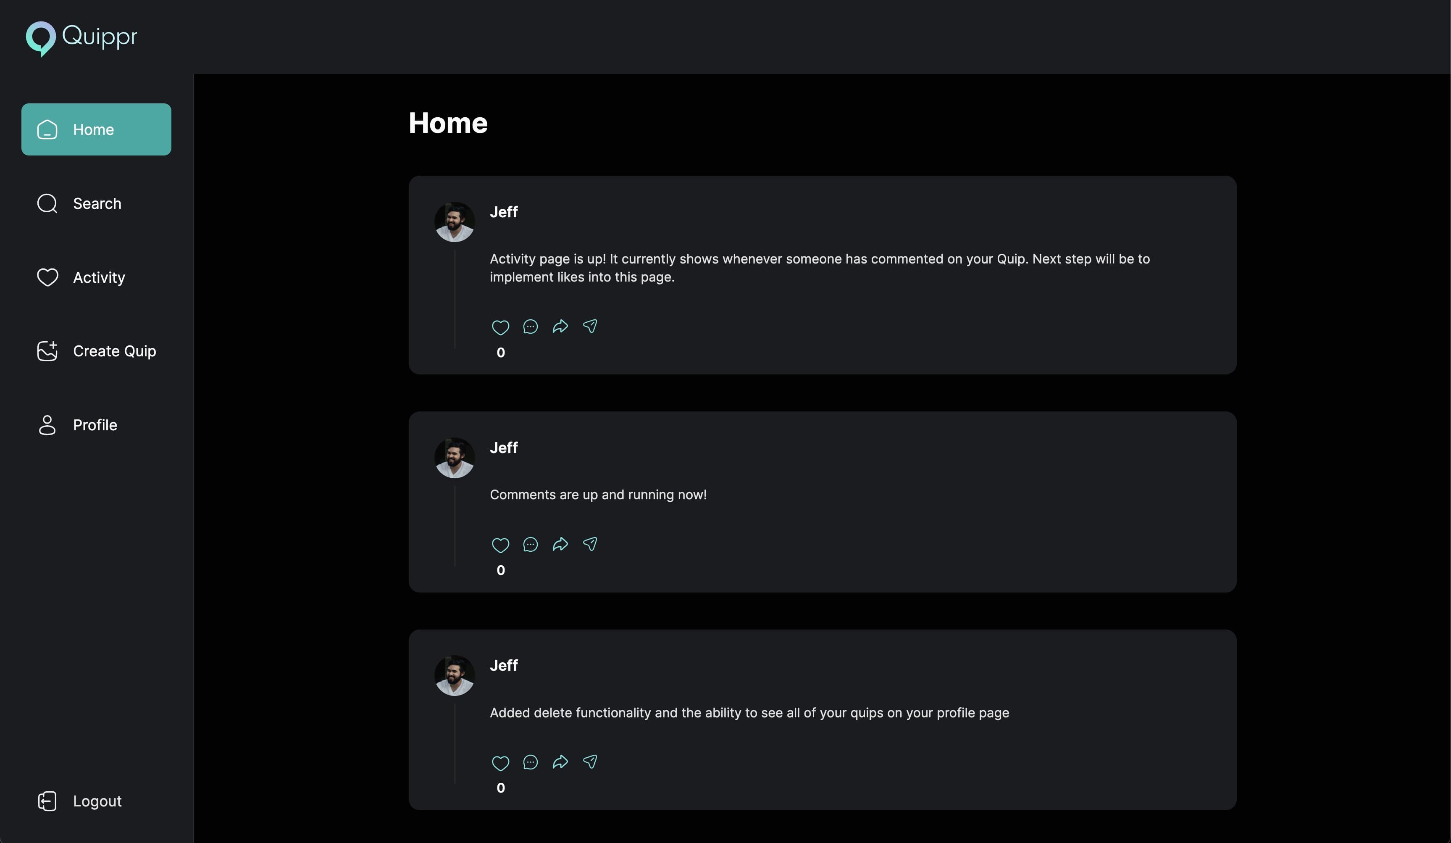Image resolution: width=1451 pixels, height=843 pixels.
Task: Toggle like on 'Comments are up' quip
Action: [500, 545]
